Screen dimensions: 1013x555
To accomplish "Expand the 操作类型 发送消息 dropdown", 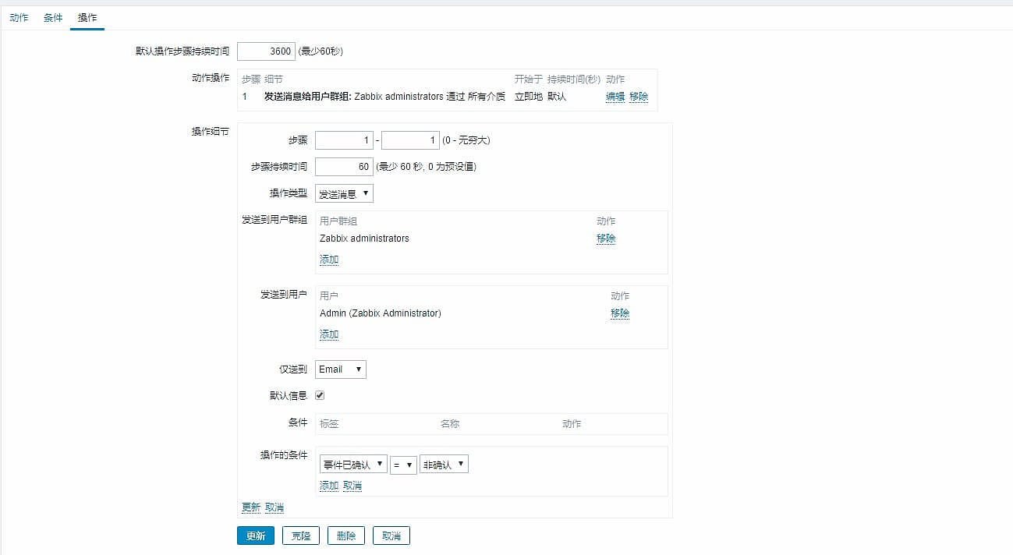I will [344, 193].
